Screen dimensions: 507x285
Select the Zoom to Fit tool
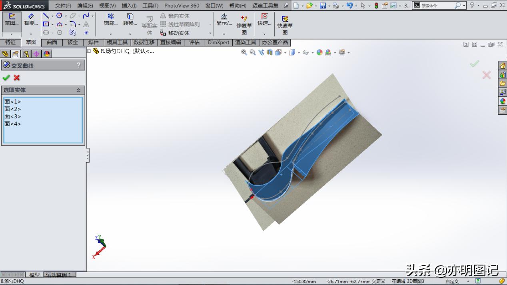[x=244, y=52]
